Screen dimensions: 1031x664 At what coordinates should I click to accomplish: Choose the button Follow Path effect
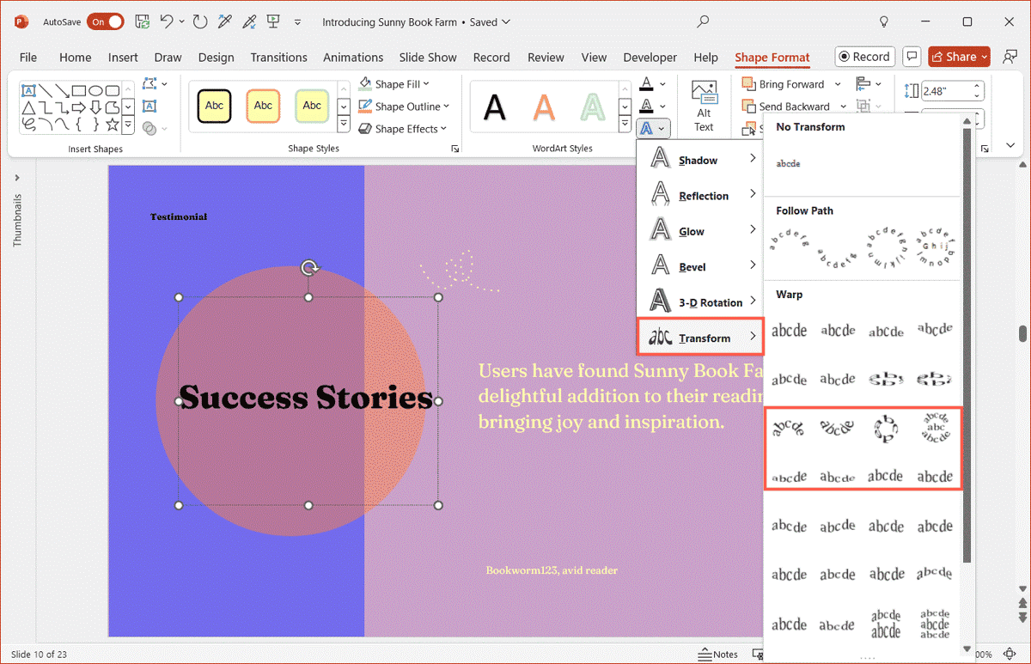(935, 247)
